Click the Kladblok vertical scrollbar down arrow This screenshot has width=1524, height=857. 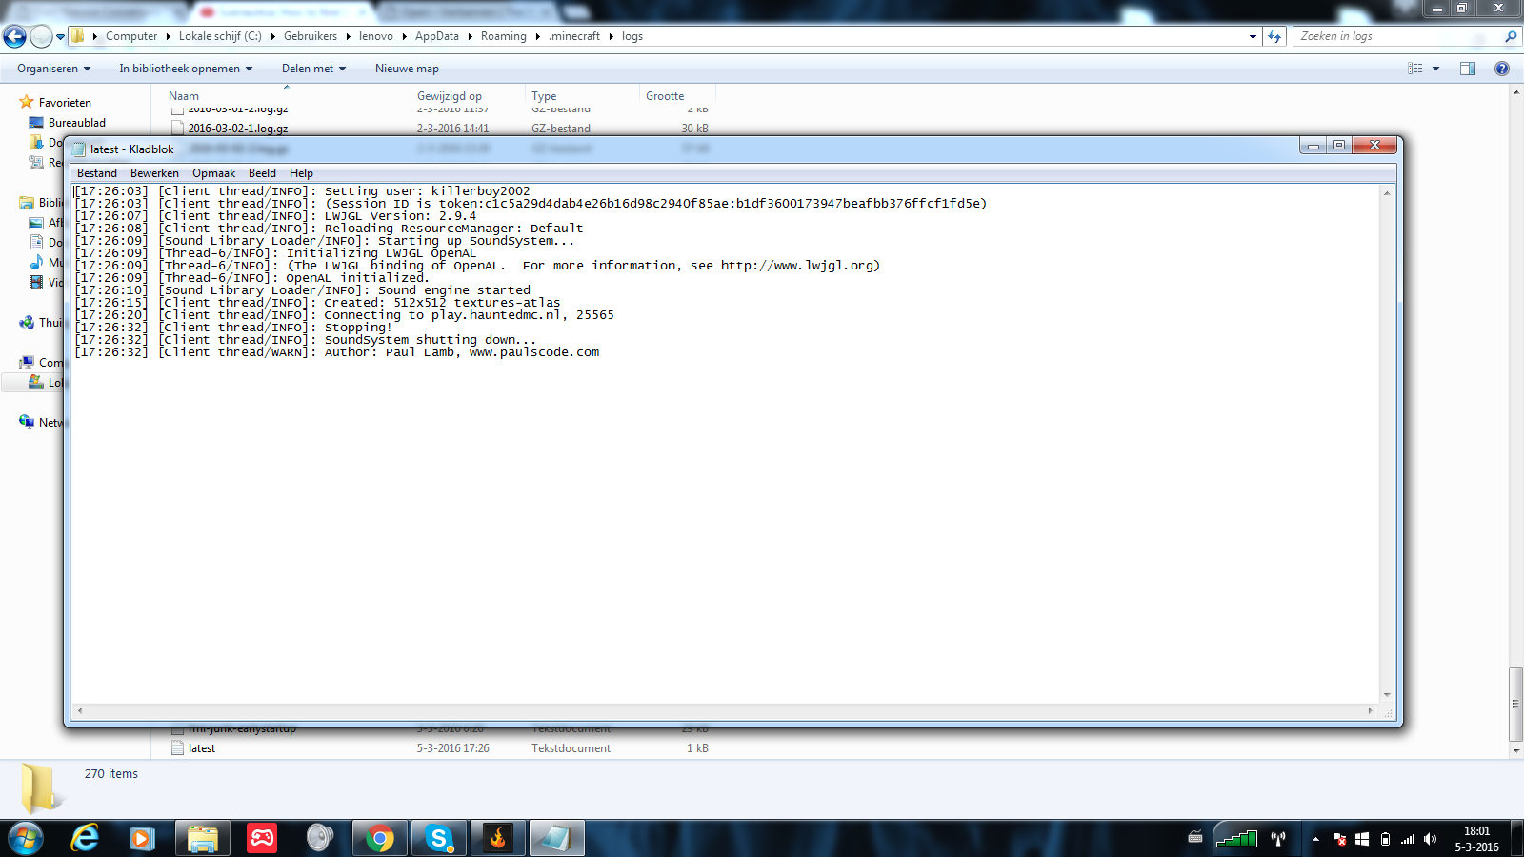click(x=1387, y=695)
